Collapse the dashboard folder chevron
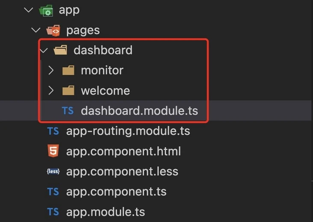This screenshot has width=313, height=222. tap(44, 50)
